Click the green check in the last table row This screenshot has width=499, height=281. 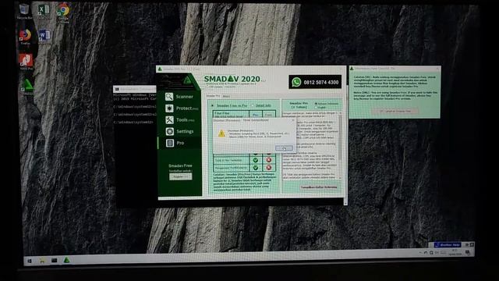click(x=255, y=167)
